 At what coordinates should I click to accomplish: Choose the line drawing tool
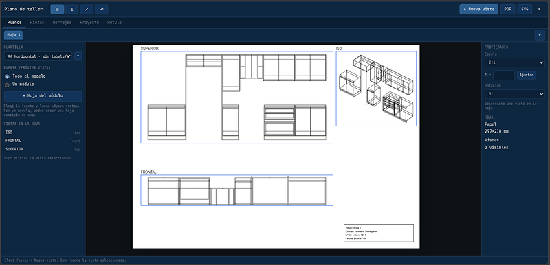tap(87, 9)
